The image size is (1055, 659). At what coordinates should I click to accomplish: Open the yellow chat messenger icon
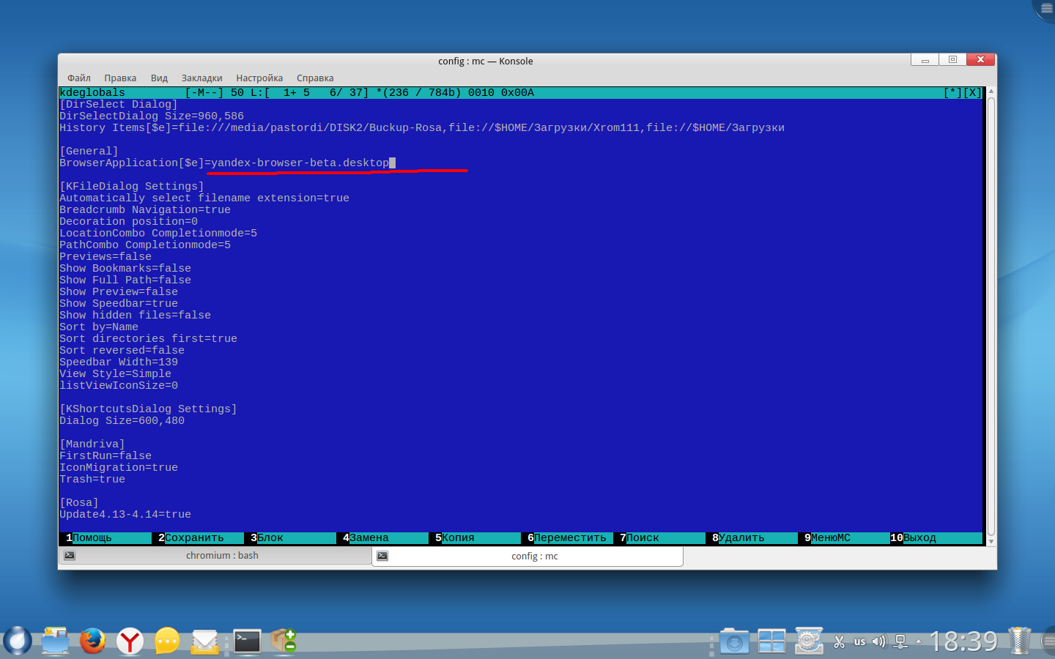[167, 641]
